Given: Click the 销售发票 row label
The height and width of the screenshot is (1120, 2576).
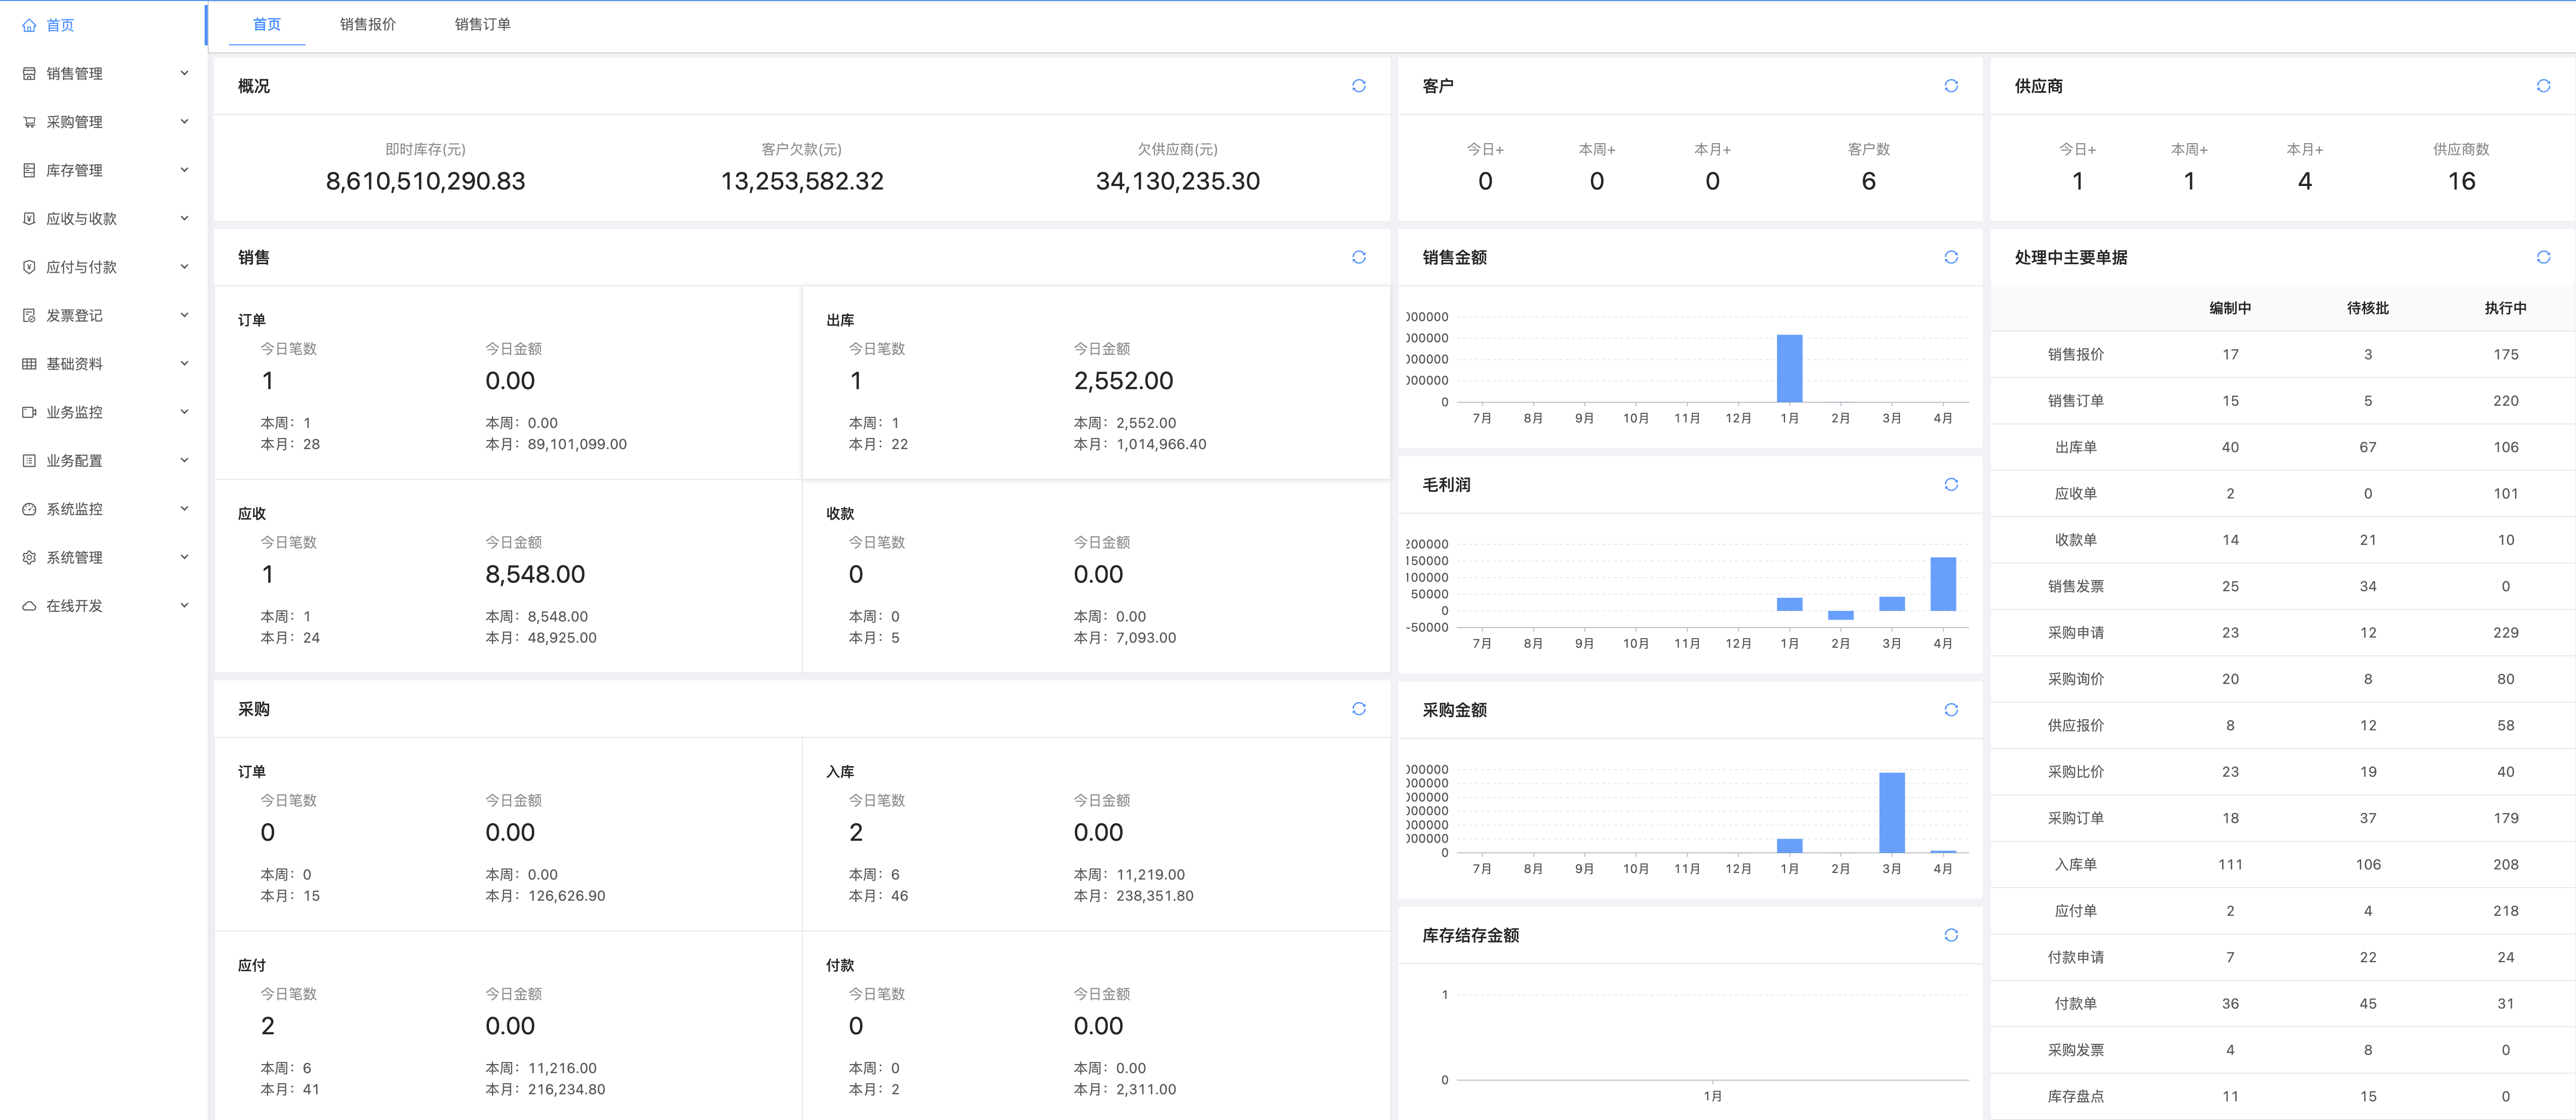Looking at the screenshot, I should [2076, 586].
